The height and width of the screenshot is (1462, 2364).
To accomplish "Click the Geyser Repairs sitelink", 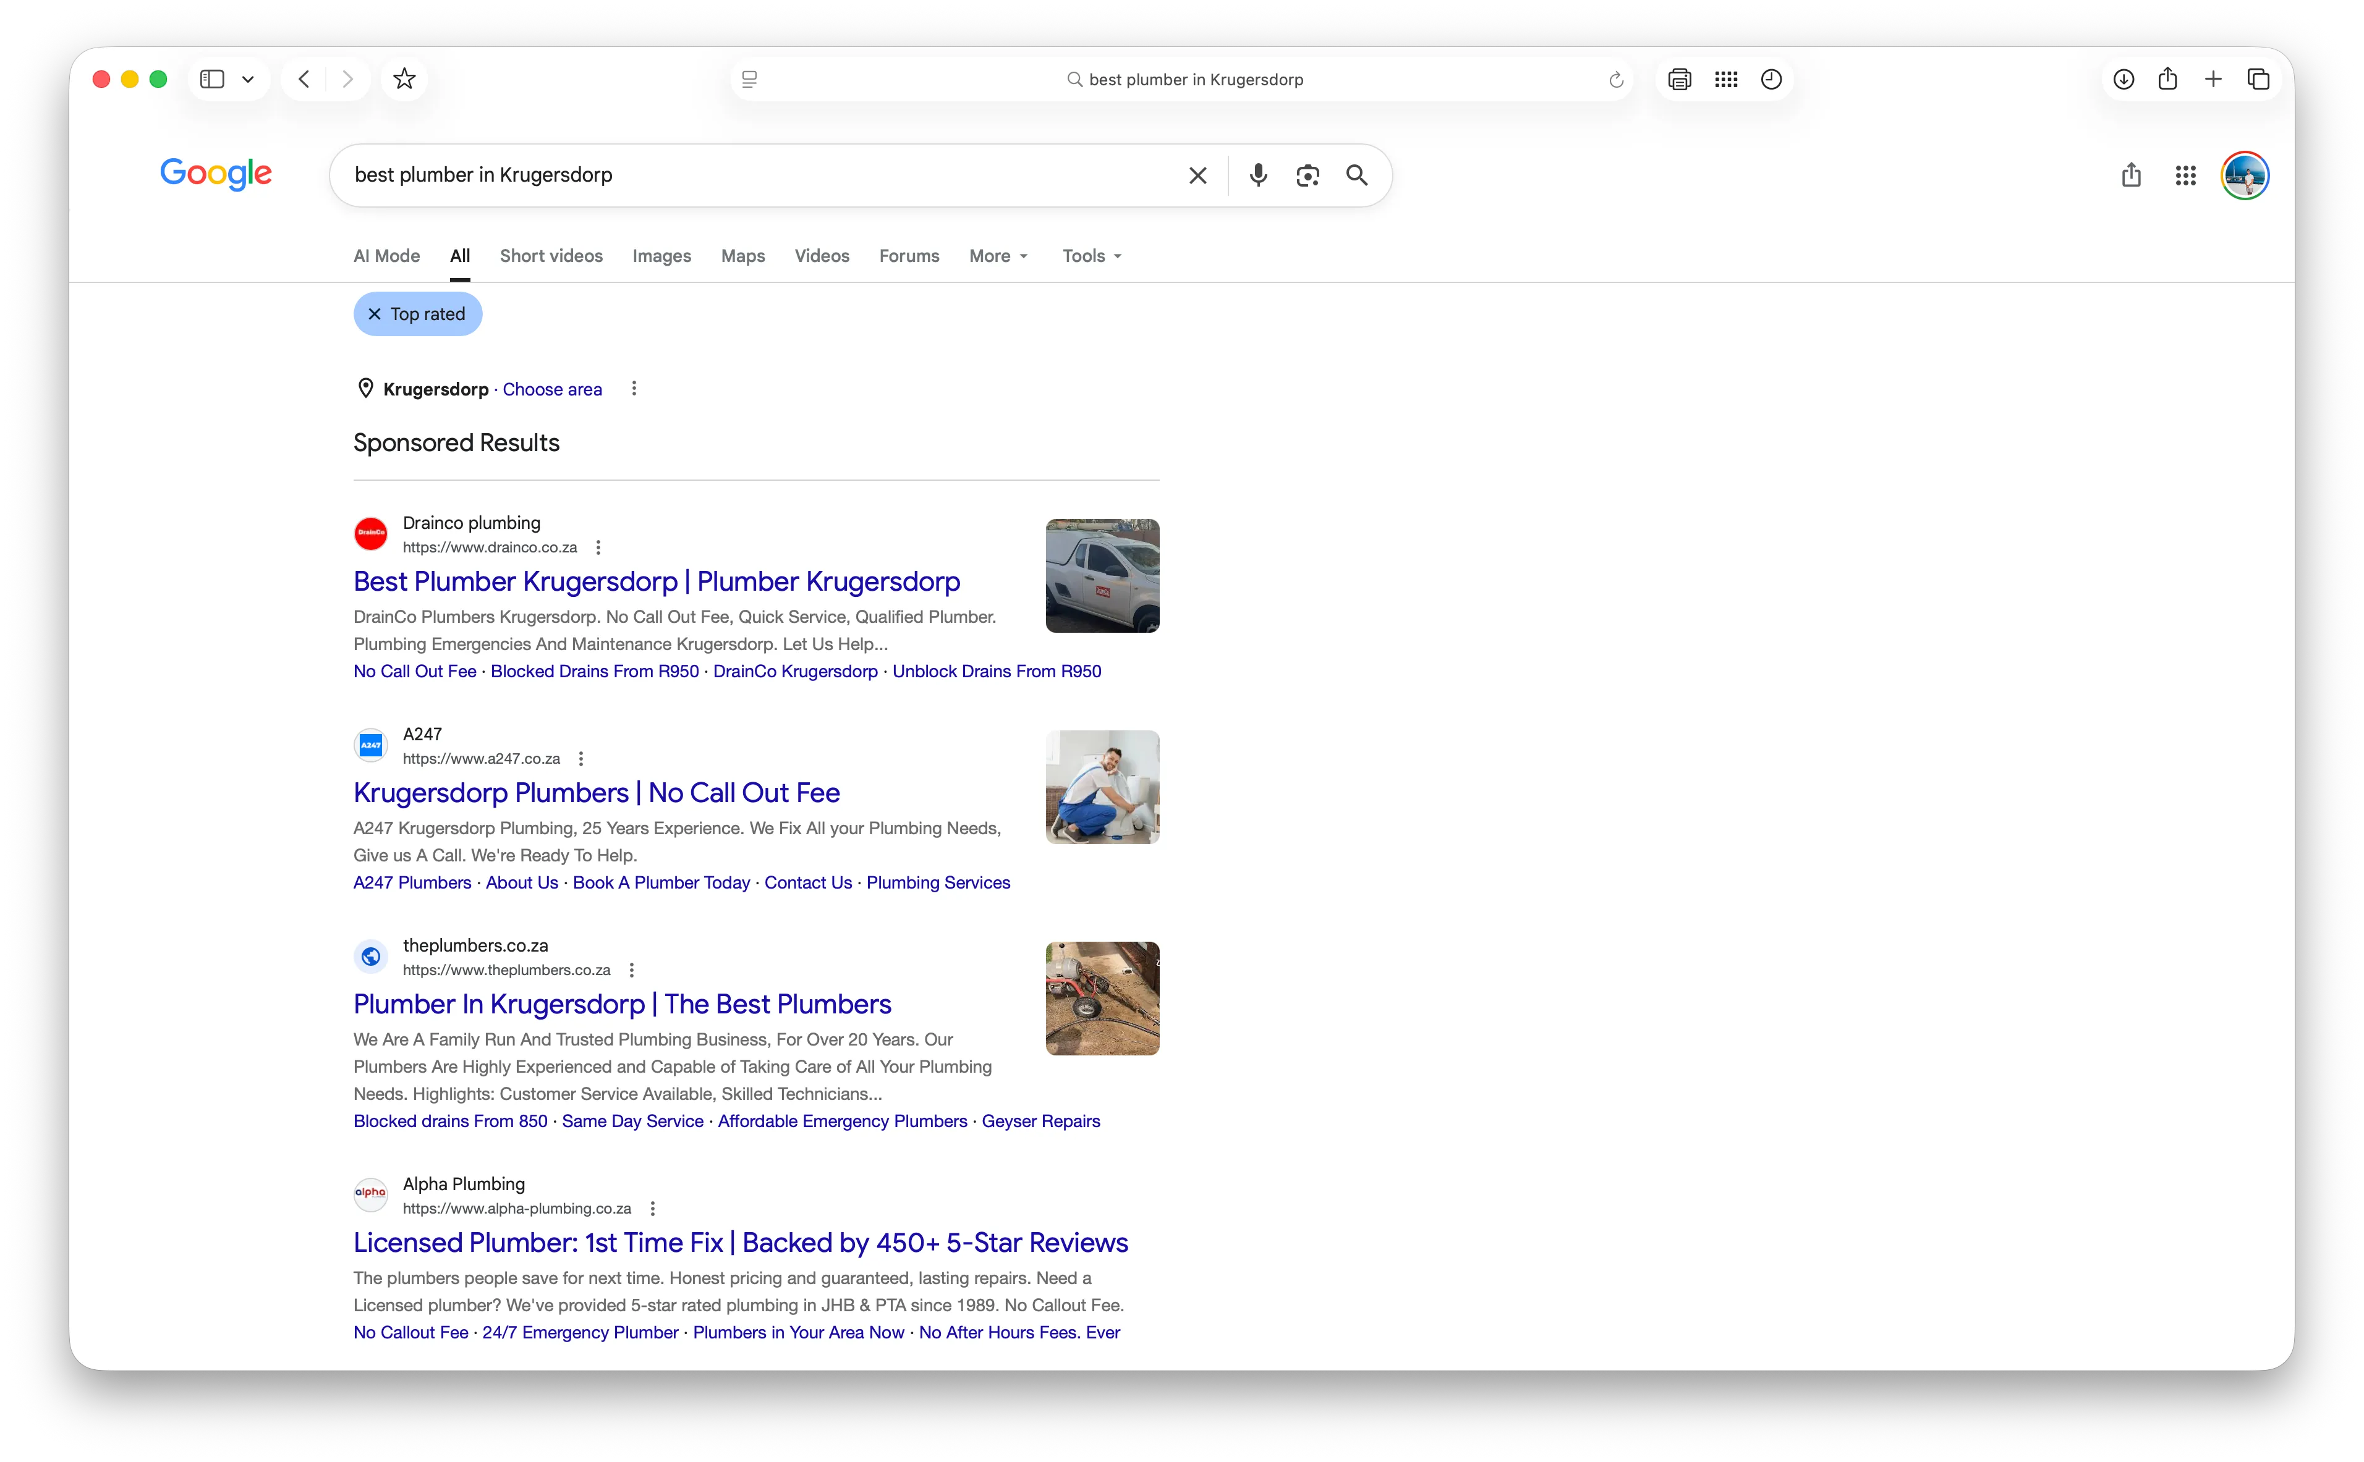I will 1041,1121.
